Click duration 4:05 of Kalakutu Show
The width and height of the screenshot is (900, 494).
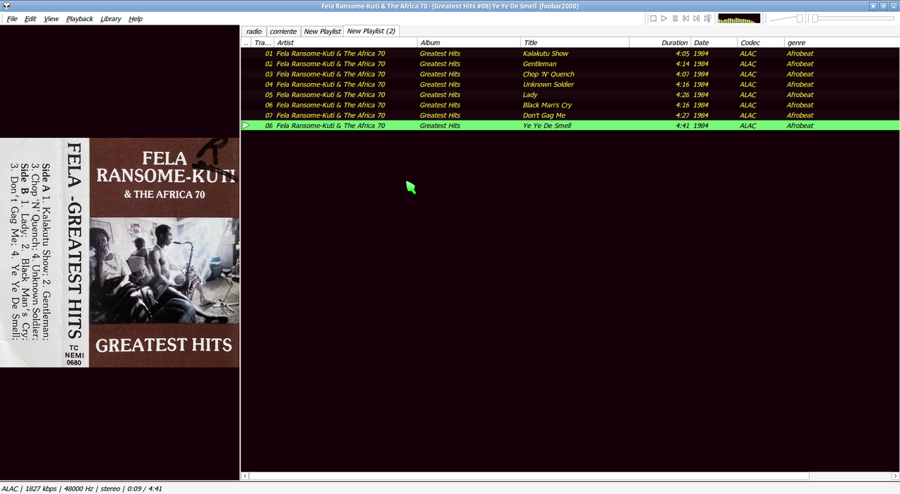click(682, 53)
